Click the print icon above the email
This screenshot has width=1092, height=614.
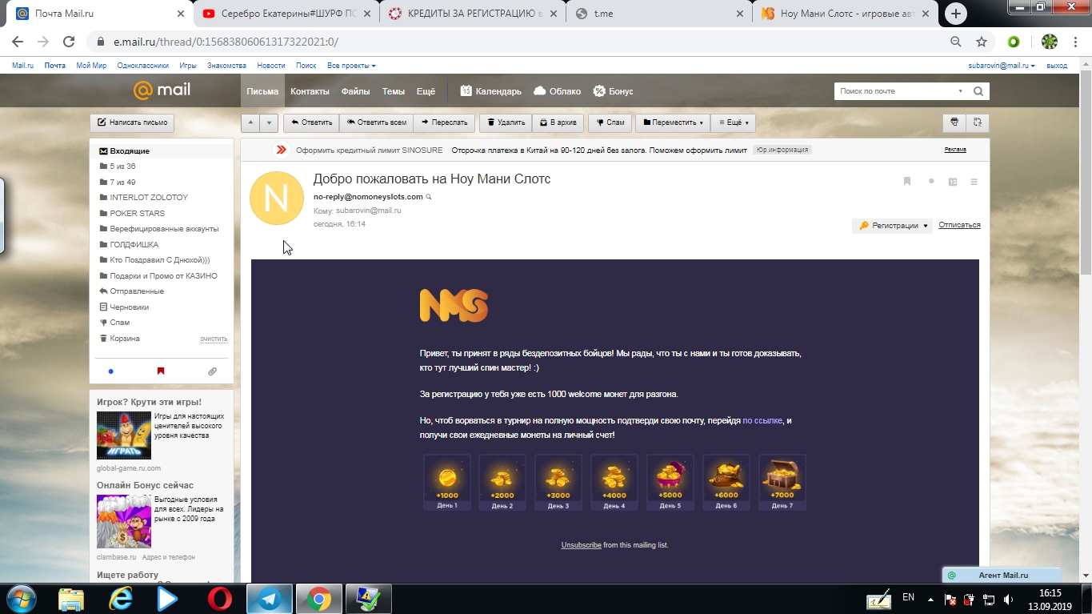pyautogui.click(x=954, y=122)
